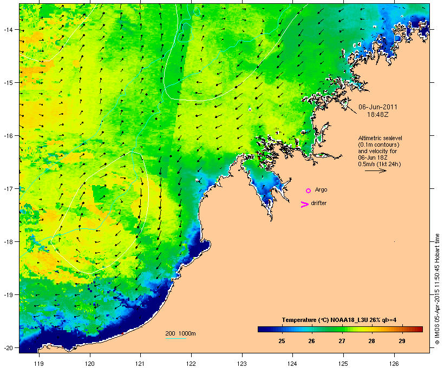
Task: Click the IMOS copyright timestamp text
Action: [x=437, y=289]
